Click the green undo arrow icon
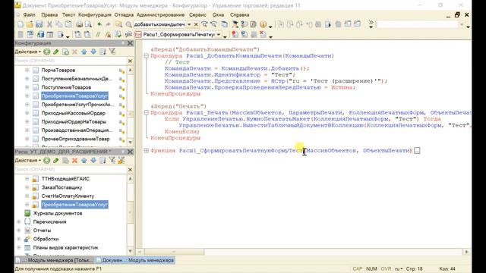Screen dimensions: 486x273 99,24
